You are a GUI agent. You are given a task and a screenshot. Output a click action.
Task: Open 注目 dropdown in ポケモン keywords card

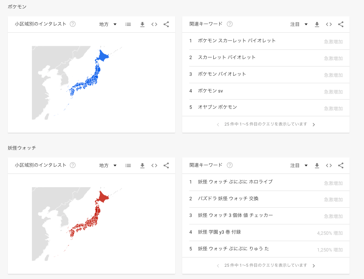click(299, 25)
